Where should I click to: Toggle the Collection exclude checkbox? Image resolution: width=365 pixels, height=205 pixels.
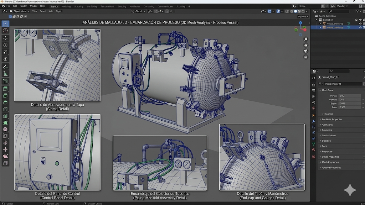tap(356, 20)
